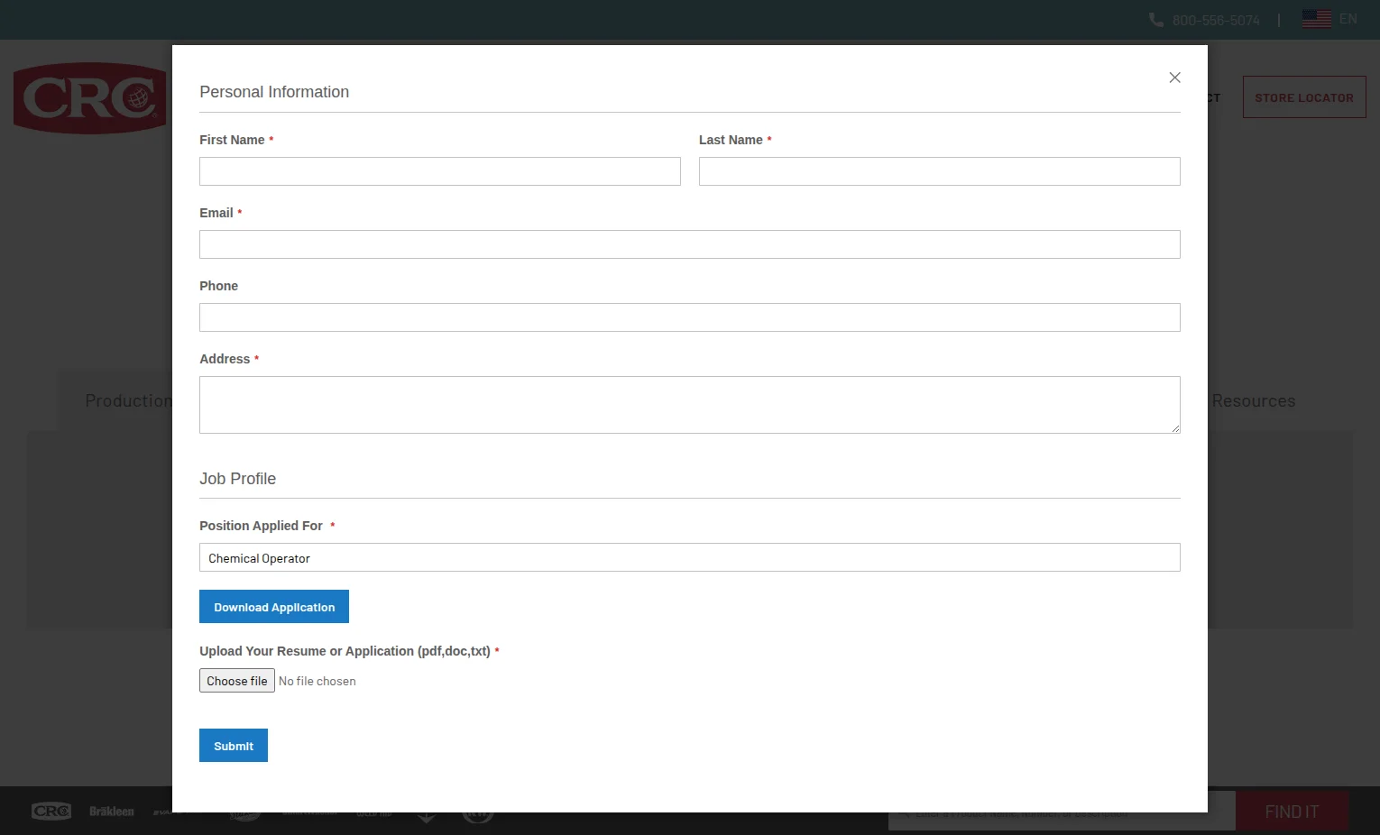Viewport: 1380px width, 835px height.
Task: Click the Download Application button
Action: (x=274, y=607)
